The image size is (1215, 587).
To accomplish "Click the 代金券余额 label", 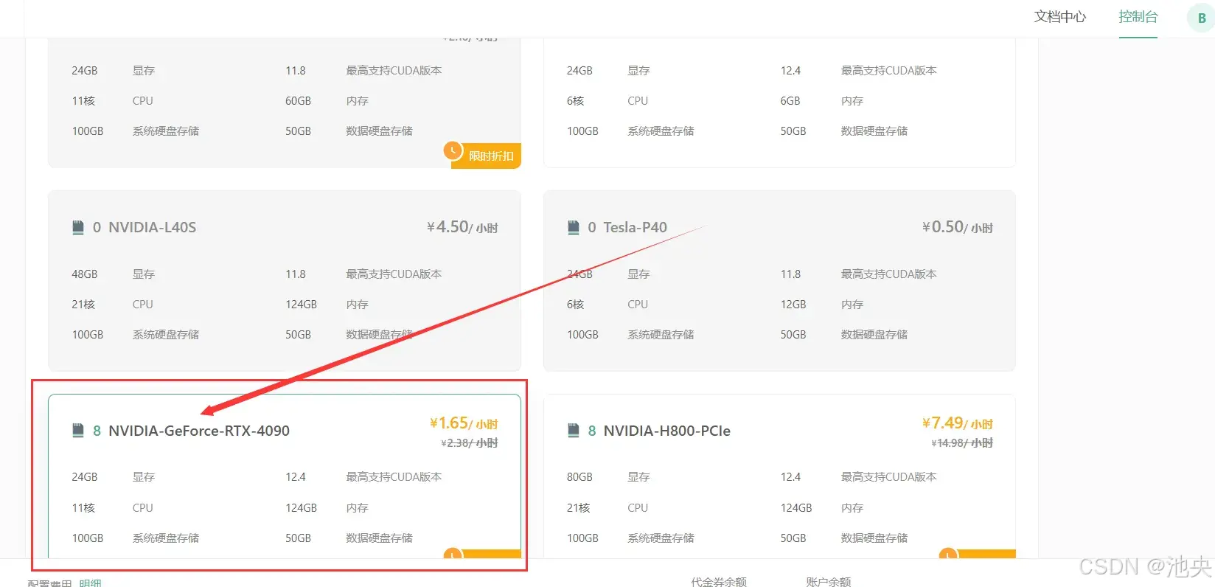I will [719, 582].
